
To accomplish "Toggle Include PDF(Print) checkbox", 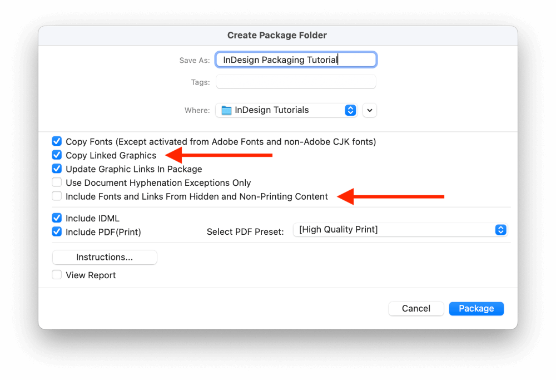I will tap(57, 231).
